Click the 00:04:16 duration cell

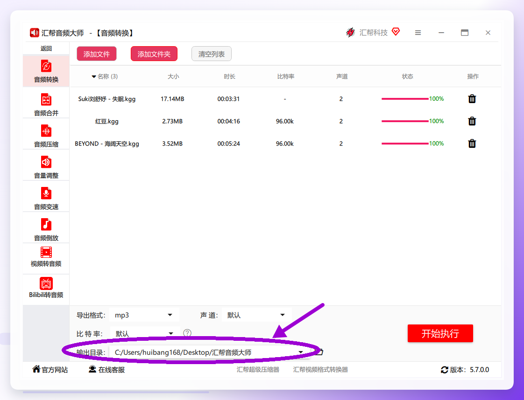tap(228, 121)
